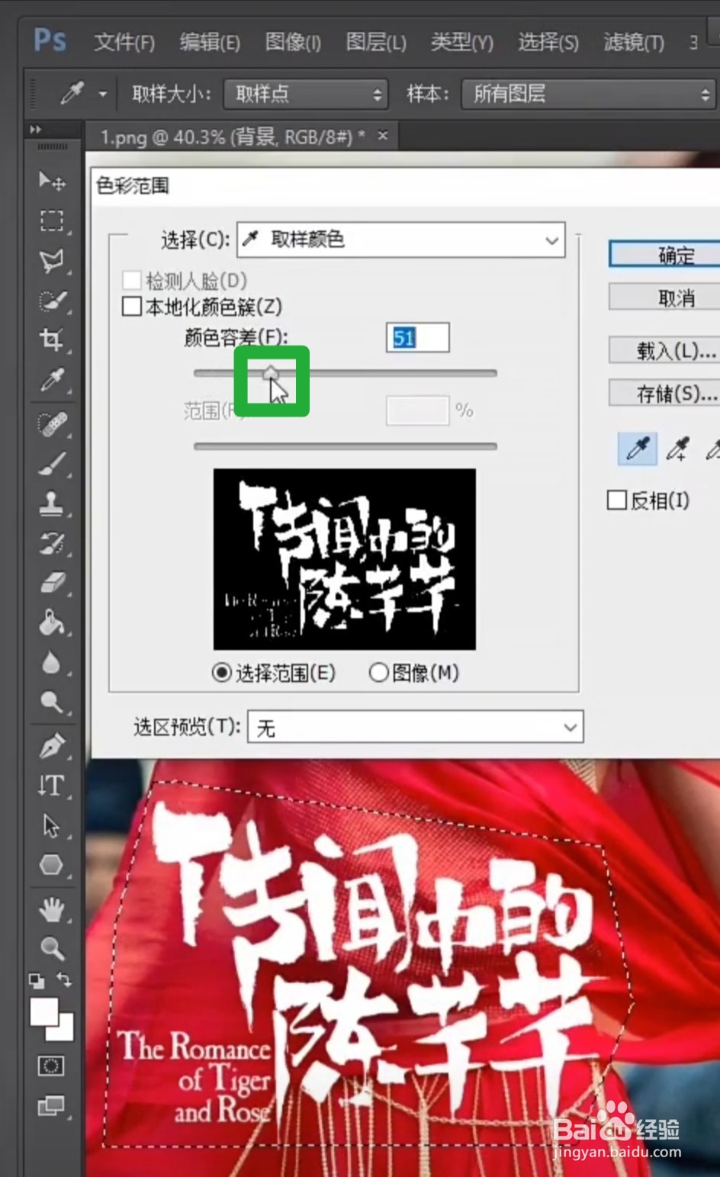Select the Dodge tool
The image size is (720, 1177).
(52, 702)
